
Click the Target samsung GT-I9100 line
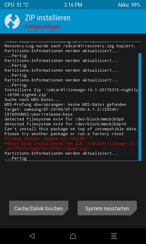tap(62, 112)
